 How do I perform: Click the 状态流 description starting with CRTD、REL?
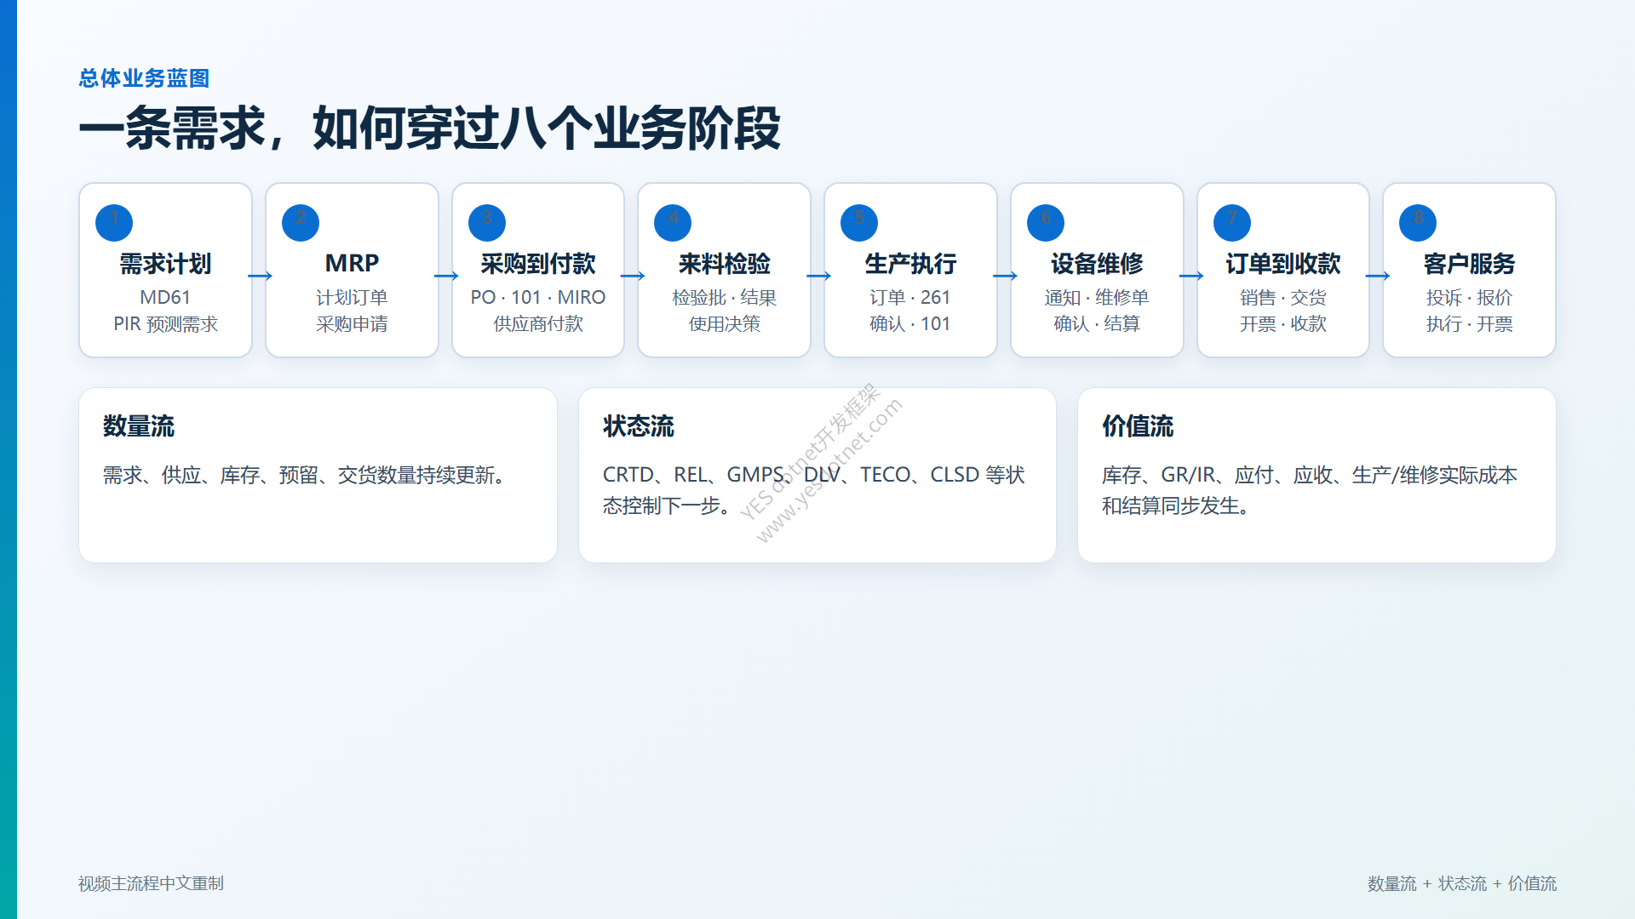click(x=814, y=490)
